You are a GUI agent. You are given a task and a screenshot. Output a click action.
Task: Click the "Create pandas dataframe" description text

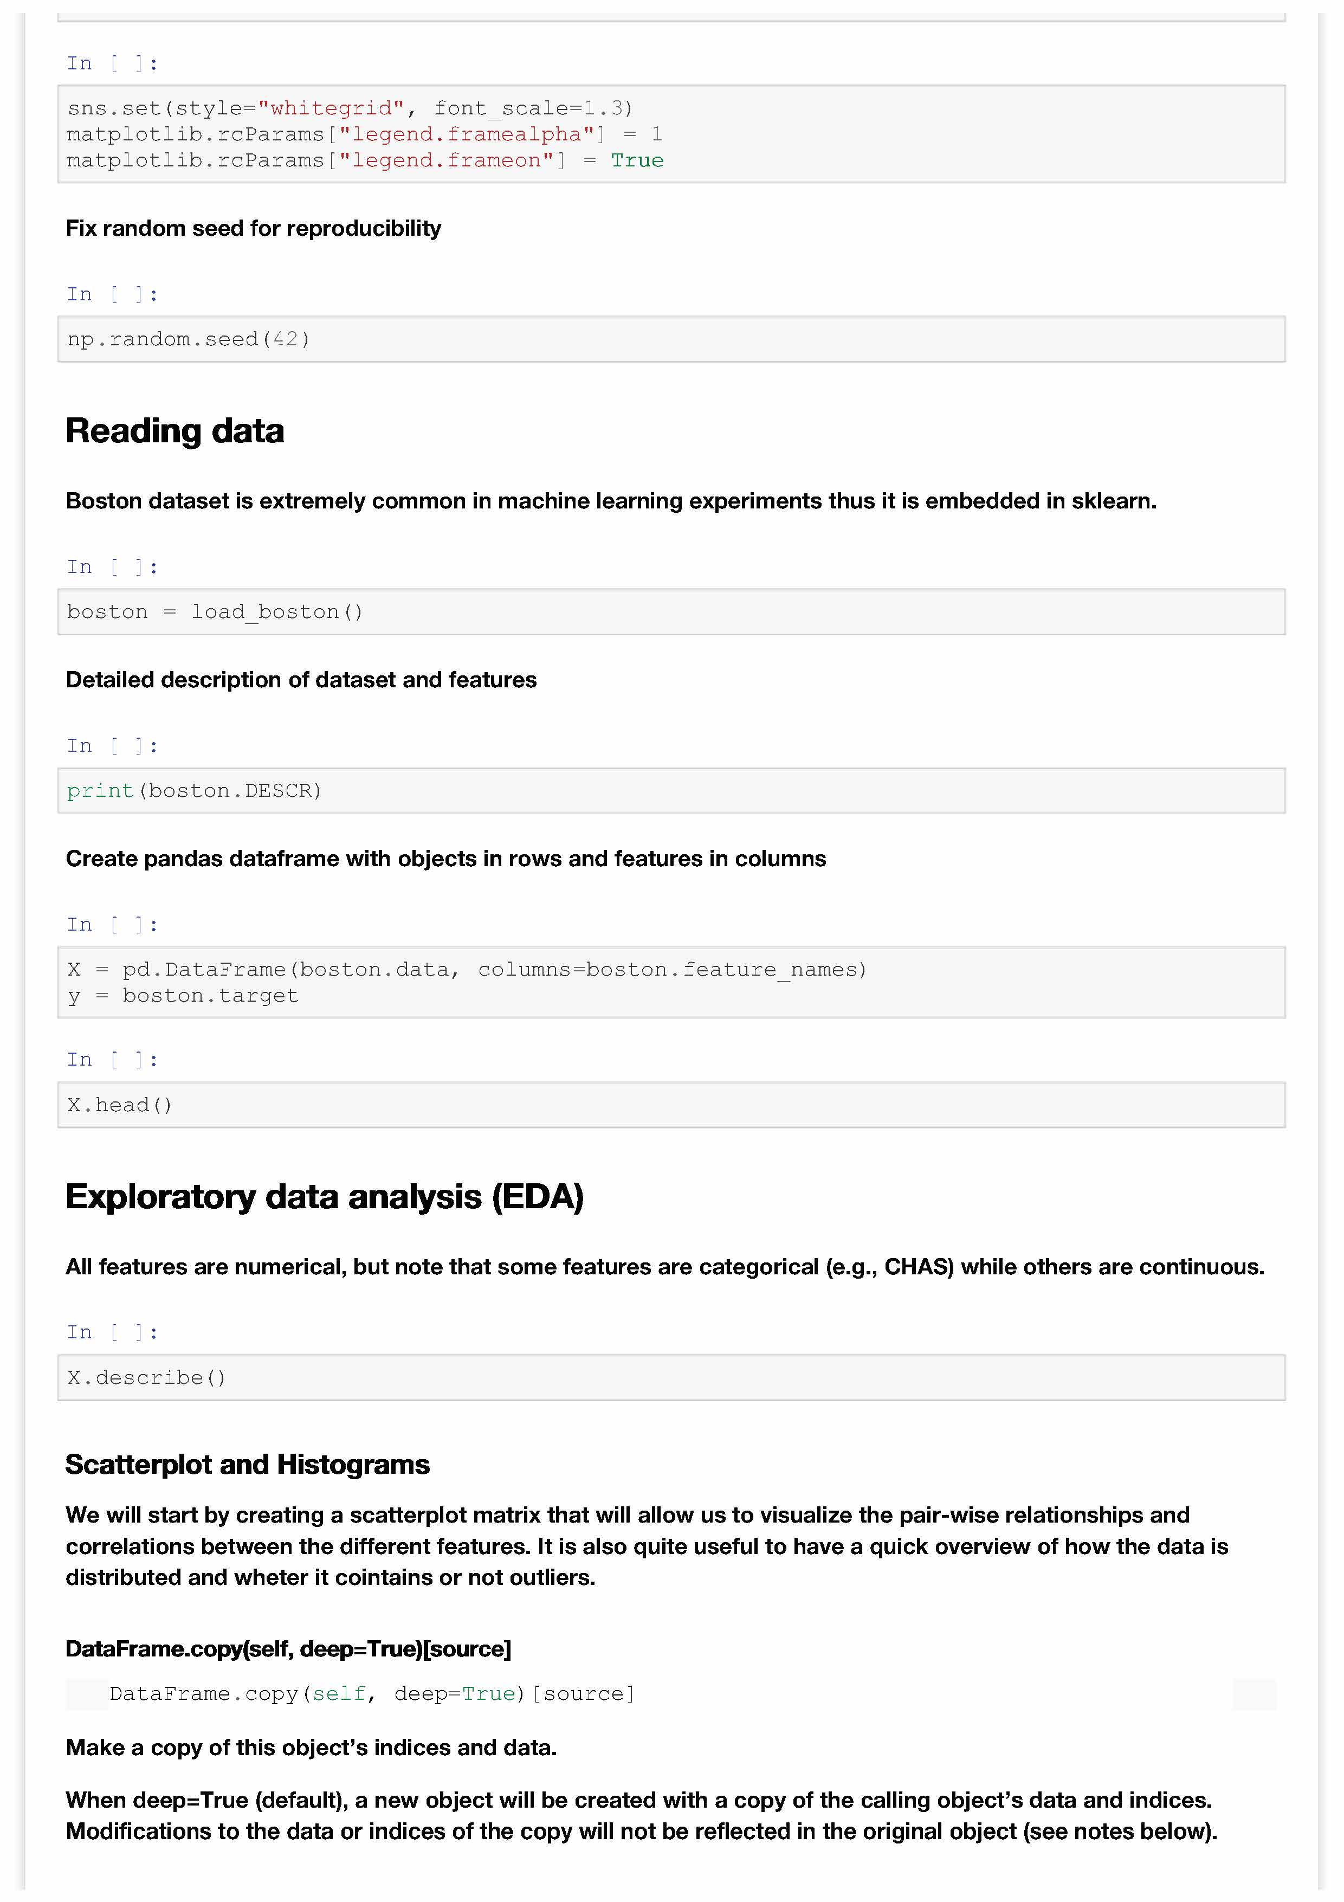click(x=445, y=858)
